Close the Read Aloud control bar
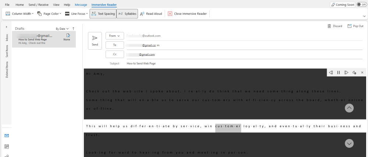 [362, 73]
